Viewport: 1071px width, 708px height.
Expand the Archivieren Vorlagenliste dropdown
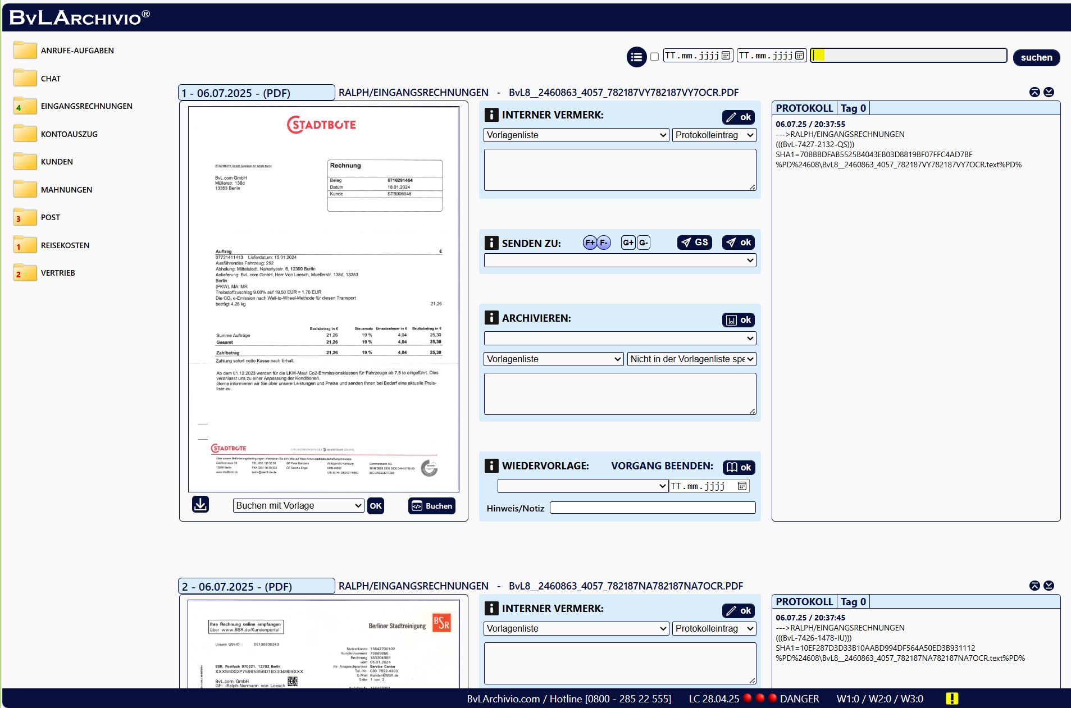(553, 359)
